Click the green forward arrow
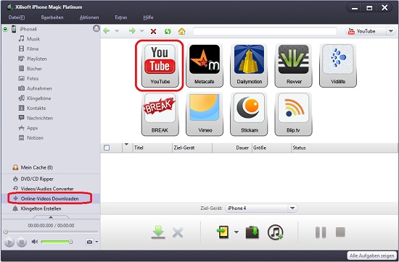 [x=132, y=31]
